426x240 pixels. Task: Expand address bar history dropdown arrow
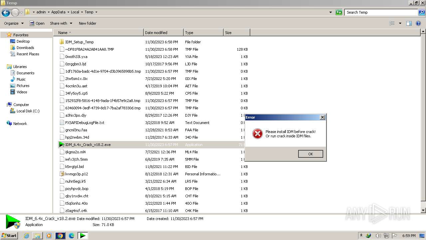tap(330, 12)
